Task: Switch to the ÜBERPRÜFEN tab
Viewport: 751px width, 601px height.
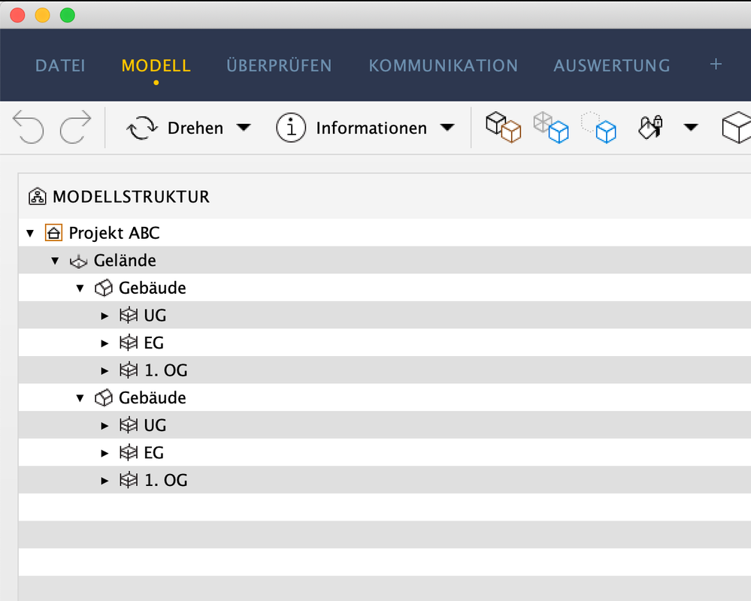Action: pyautogui.click(x=279, y=65)
